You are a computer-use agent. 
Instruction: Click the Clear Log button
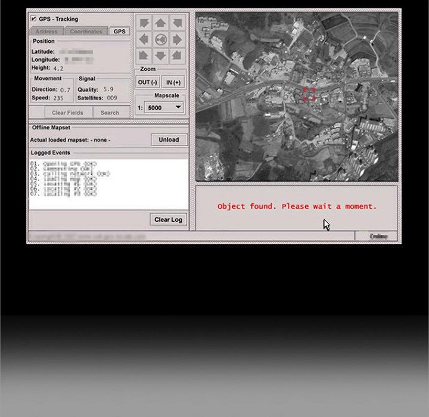pos(168,219)
